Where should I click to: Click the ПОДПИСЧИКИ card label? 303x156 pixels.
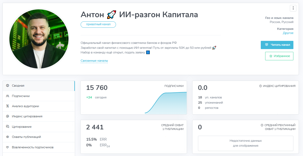click(174, 86)
